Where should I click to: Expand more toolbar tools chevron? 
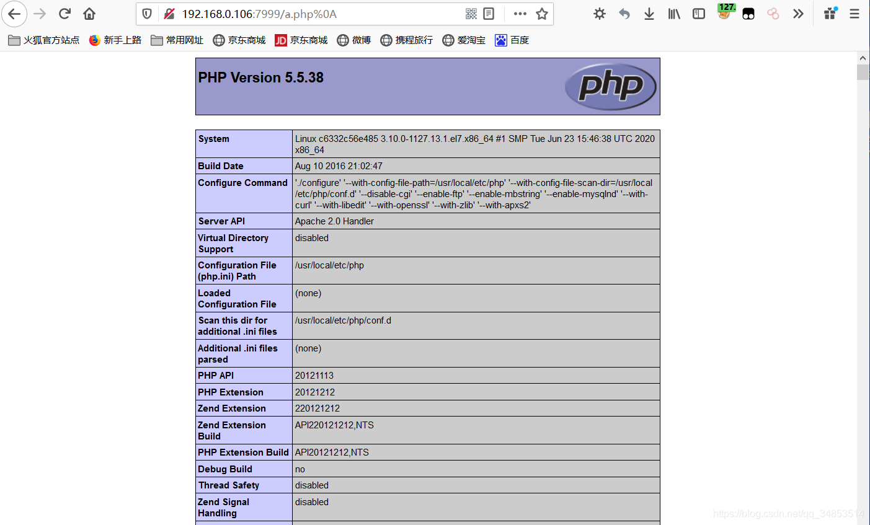[x=798, y=14]
